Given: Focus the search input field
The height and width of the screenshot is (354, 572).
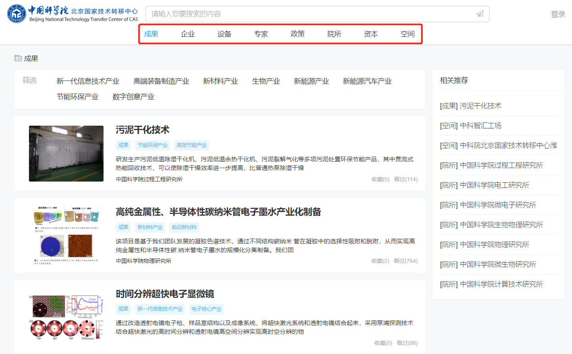Looking at the screenshot, I should pos(317,14).
